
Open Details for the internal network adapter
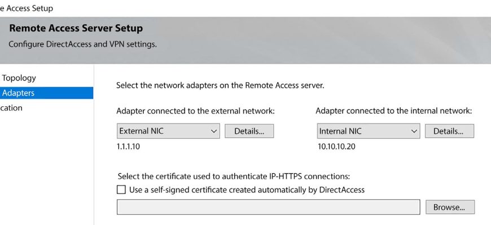[x=449, y=131]
